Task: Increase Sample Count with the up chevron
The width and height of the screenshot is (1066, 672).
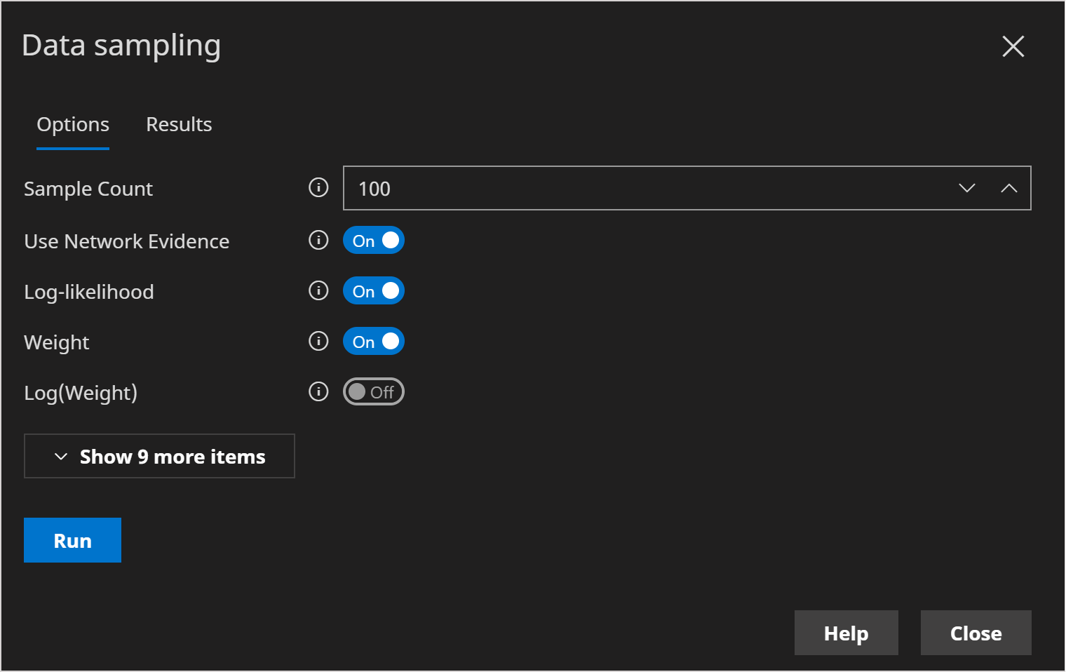Action: click(x=1008, y=188)
